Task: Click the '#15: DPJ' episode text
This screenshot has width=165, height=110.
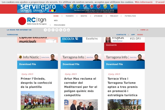Action: click(x=135, y=38)
